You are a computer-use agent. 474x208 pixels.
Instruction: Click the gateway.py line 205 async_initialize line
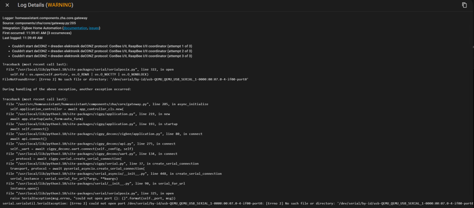tap(107, 104)
